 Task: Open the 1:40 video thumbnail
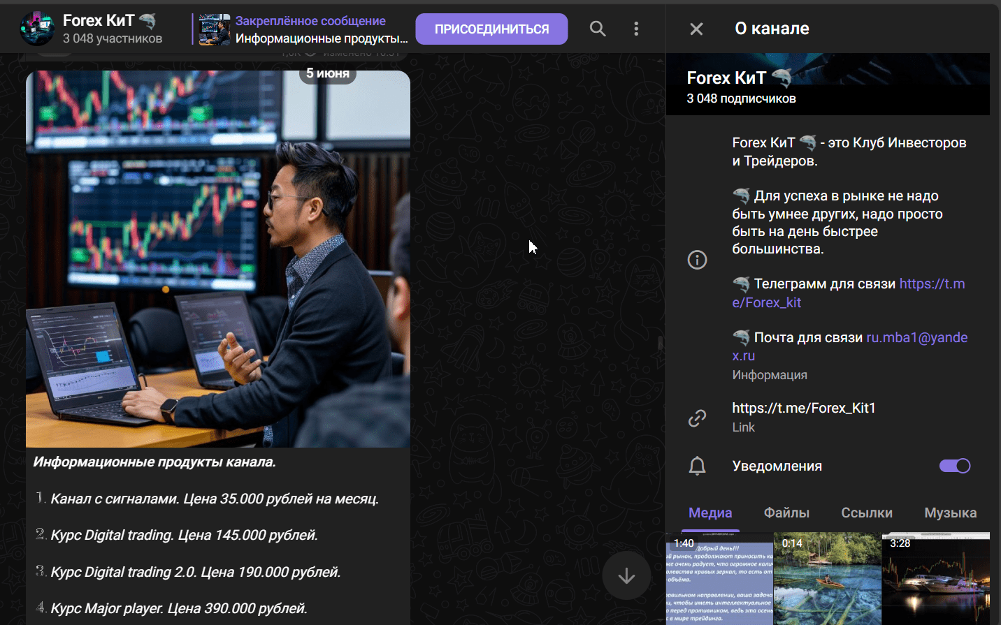[x=720, y=579]
